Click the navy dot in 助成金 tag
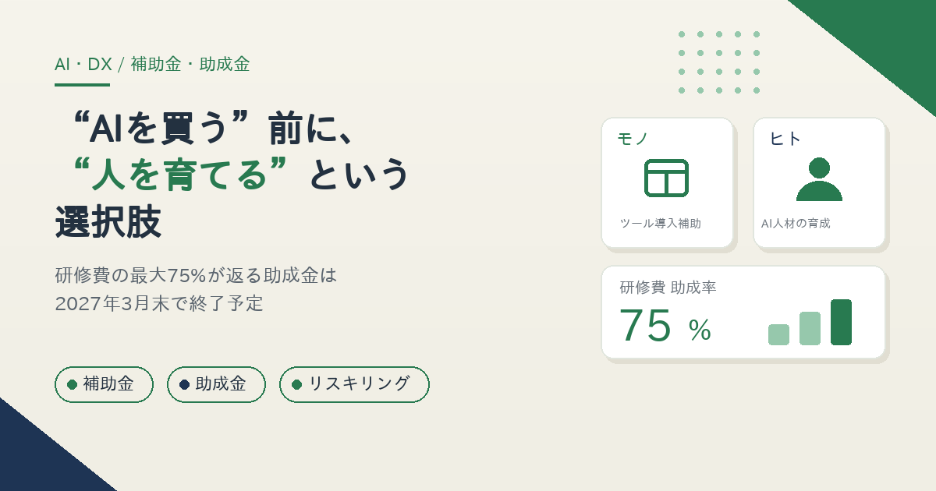Screen dimensions: 936x491 point(184,384)
